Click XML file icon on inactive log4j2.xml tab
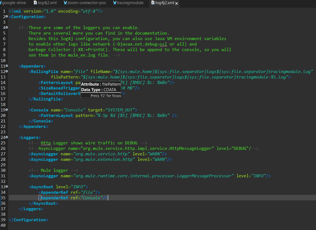This screenshot has width=316, height=230. (35, 3)
